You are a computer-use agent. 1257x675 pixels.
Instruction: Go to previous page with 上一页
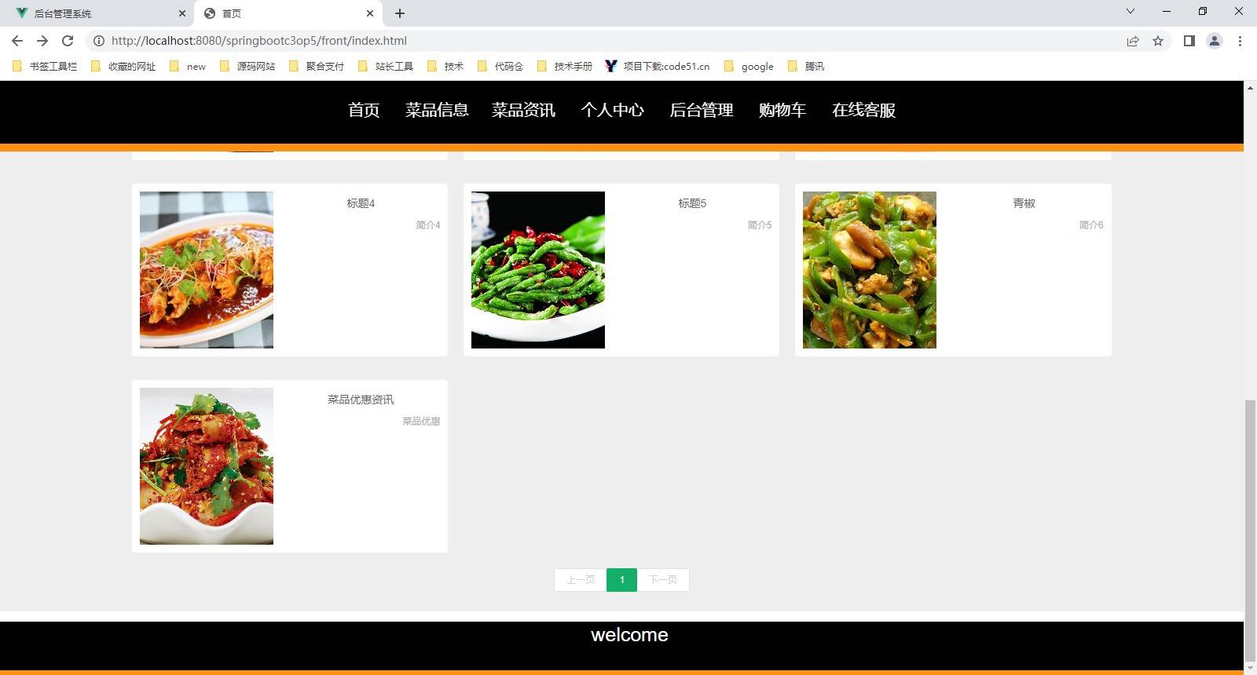[x=581, y=580]
